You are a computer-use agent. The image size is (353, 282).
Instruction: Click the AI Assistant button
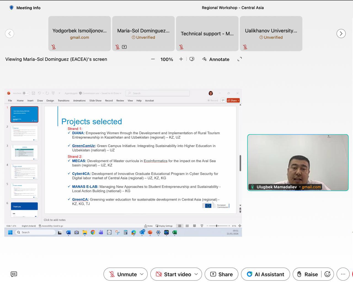[265, 274]
